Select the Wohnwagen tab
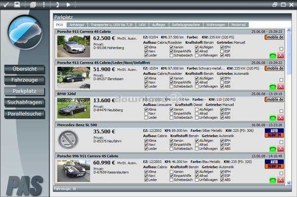The width and height of the screenshot is (297, 197). click(x=216, y=25)
